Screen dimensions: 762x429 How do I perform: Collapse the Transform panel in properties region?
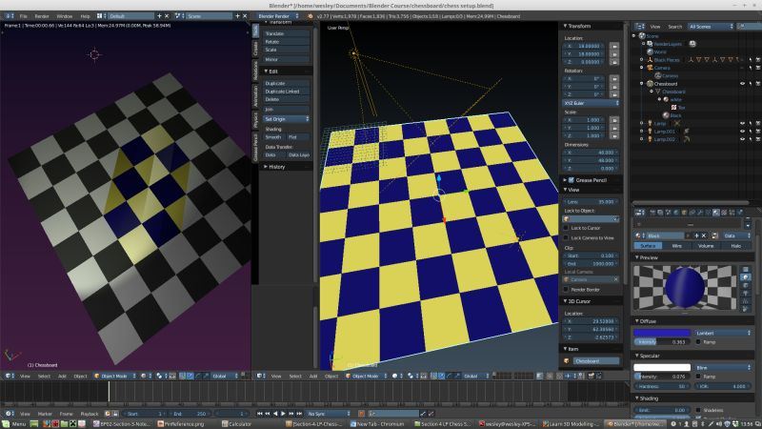(565, 26)
